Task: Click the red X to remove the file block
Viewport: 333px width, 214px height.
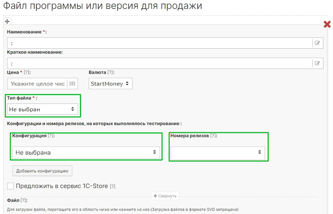Action: coord(327,24)
